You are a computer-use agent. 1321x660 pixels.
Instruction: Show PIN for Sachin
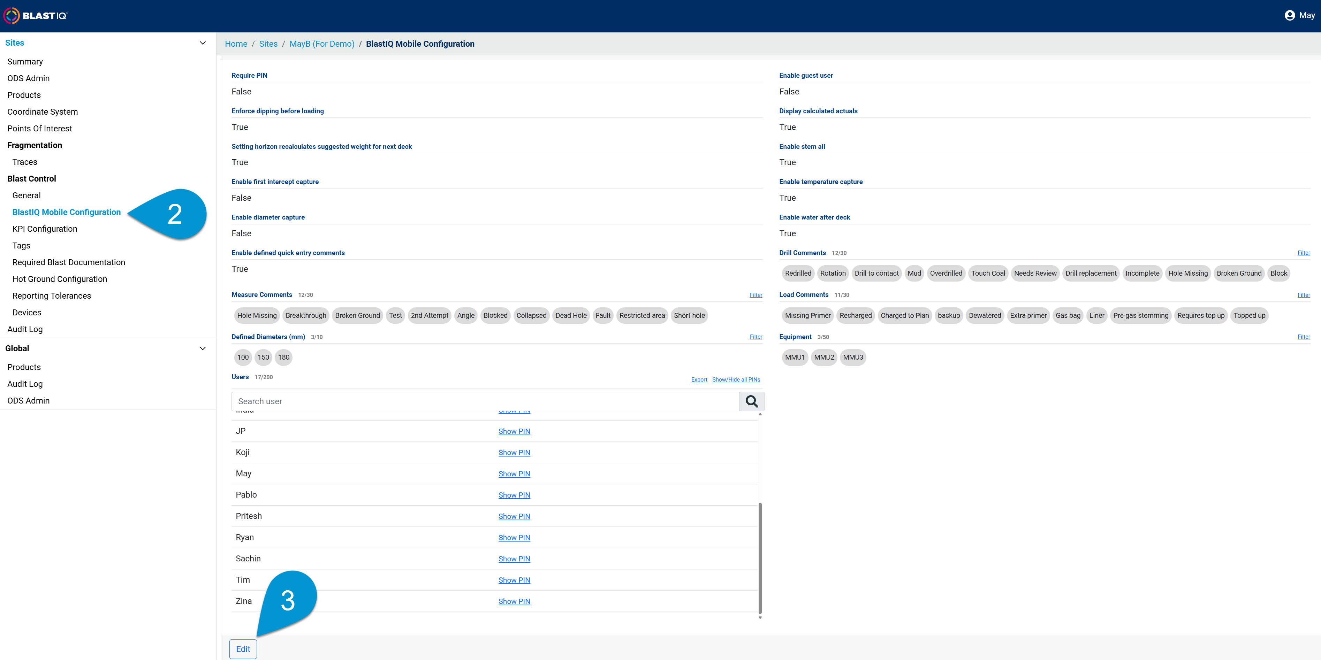click(x=514, y=559)
